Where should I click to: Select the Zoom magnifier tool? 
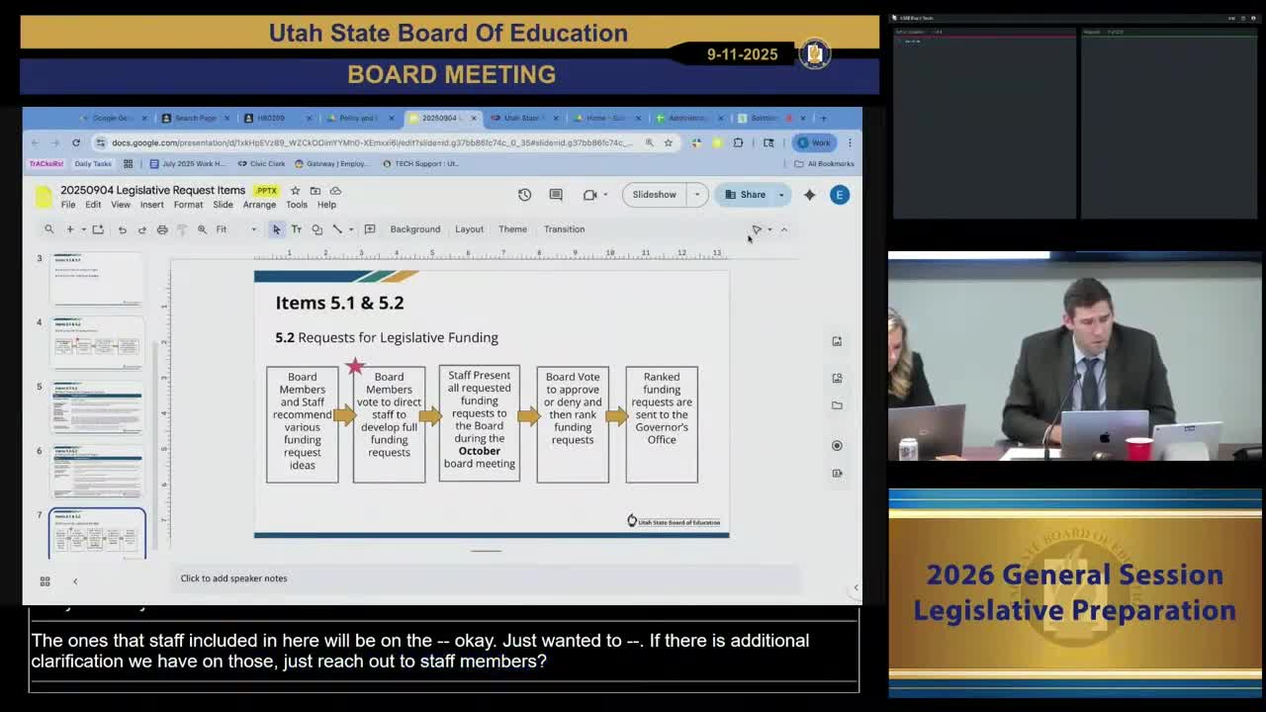[202, 228]
